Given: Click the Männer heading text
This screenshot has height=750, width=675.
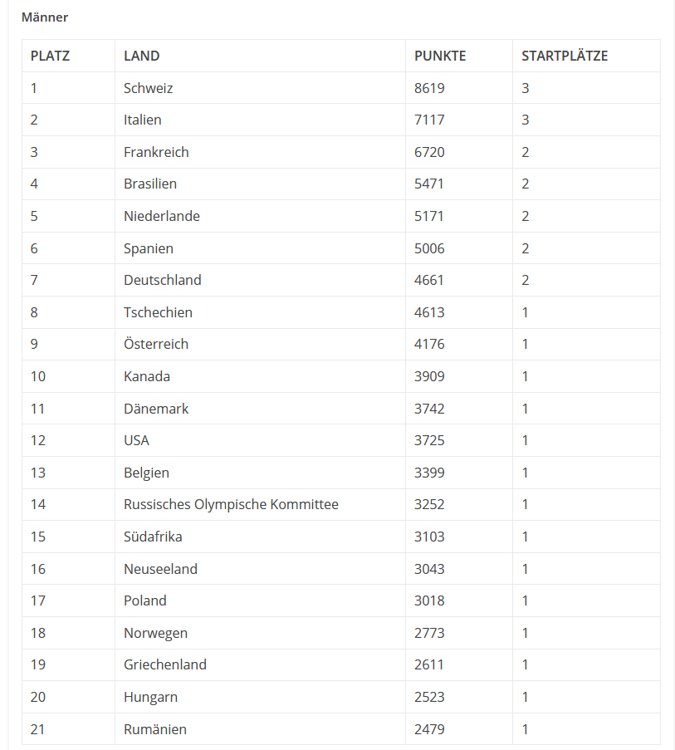Looking at the screenshot, I should (45, 17).
